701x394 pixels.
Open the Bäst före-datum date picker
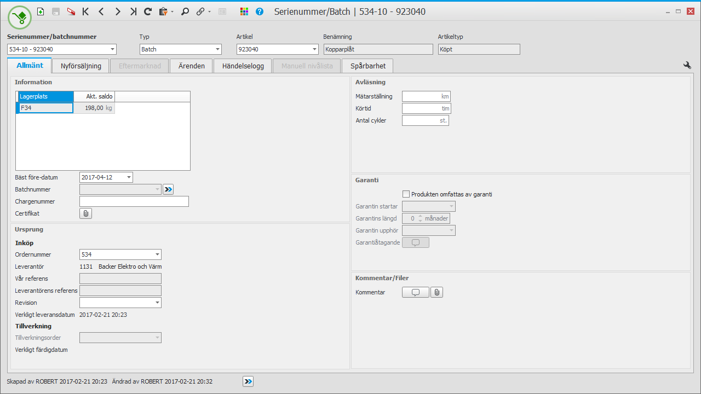(x=129, y=177)
